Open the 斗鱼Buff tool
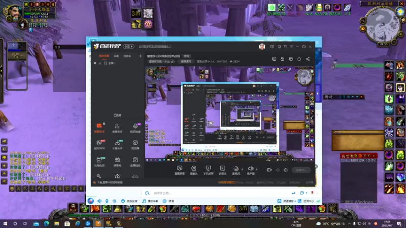 coord(117,145)
